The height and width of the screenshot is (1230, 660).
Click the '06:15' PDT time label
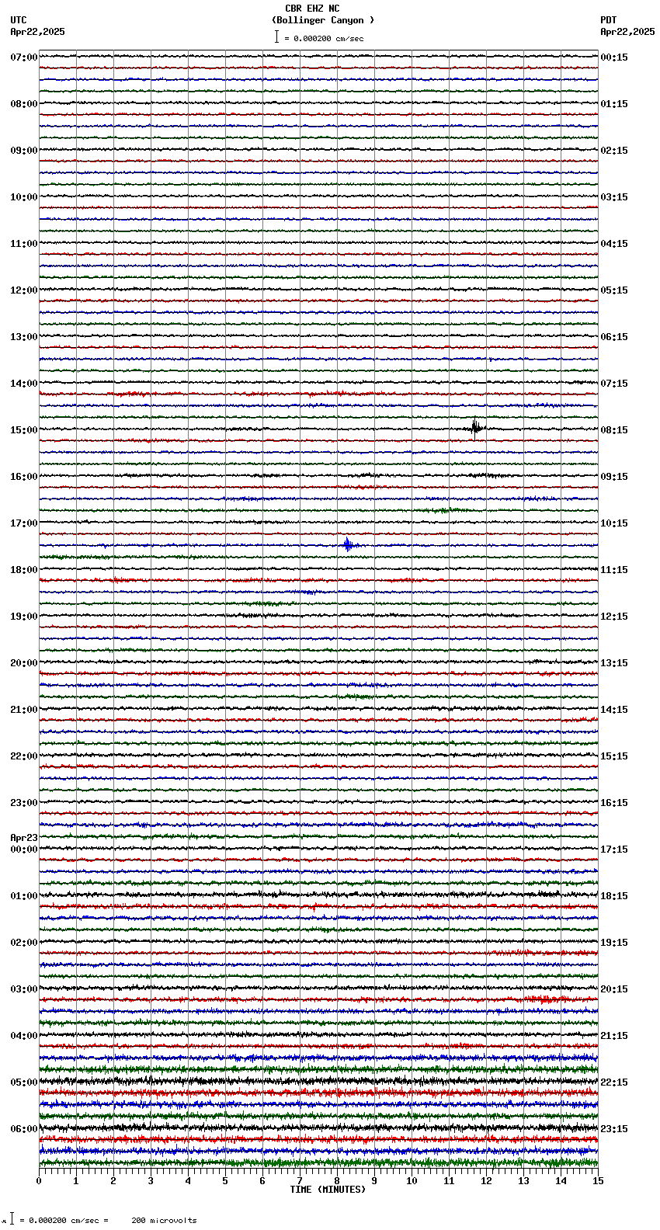(x=614, y=337)
